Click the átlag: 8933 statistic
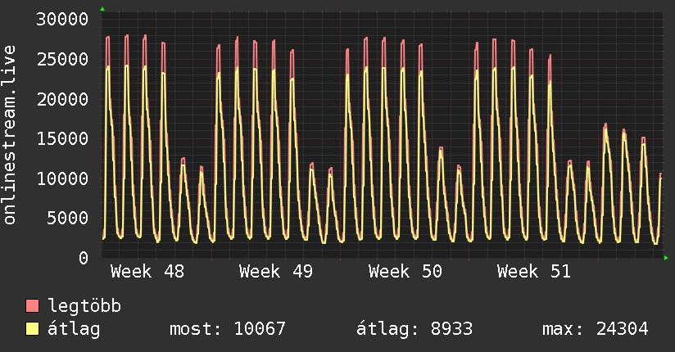This screenshot has height=352, width=675. pos(415,329)
